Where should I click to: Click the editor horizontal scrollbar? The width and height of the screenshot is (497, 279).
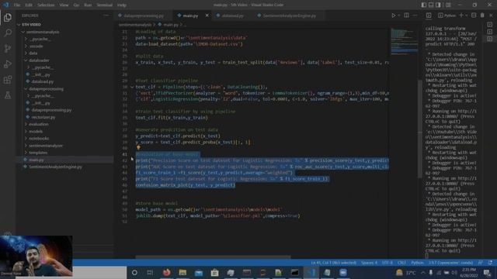coord(213,257)
